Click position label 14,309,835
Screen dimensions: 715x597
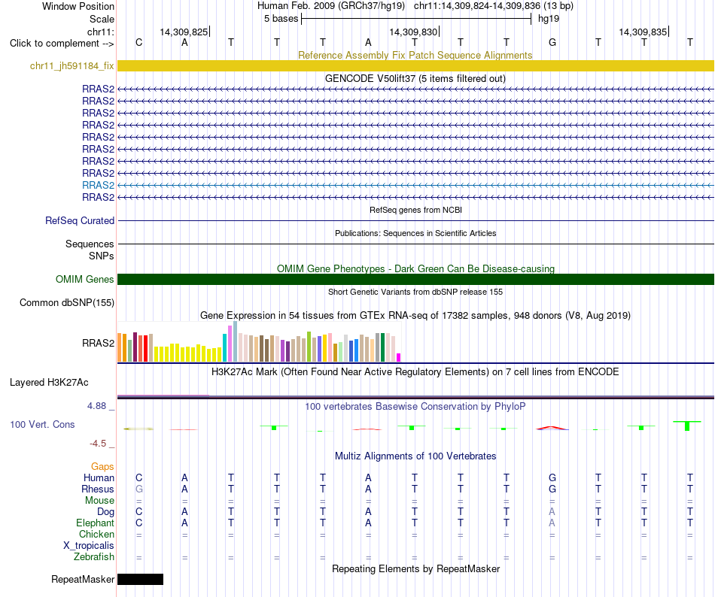(643, 32)
